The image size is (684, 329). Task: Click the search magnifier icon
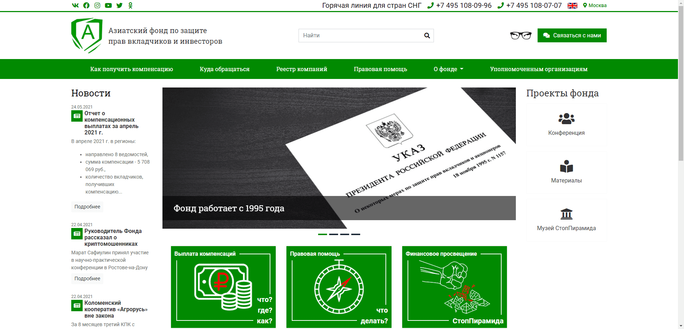point(427,35)
